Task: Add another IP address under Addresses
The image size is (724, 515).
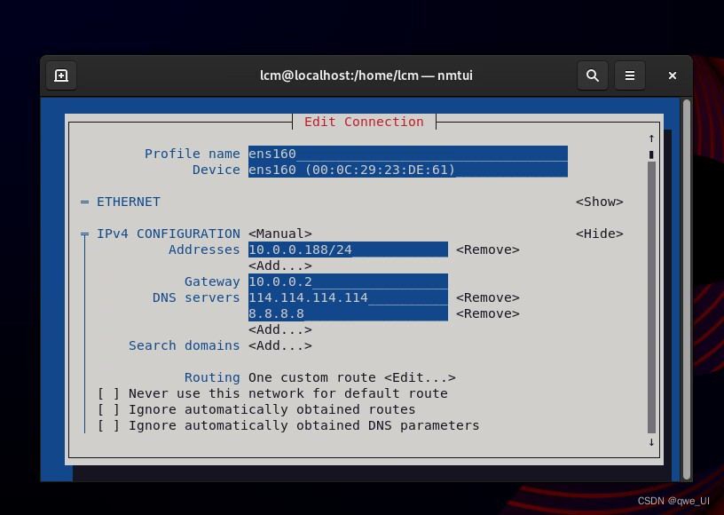Action: coord(279,265)
